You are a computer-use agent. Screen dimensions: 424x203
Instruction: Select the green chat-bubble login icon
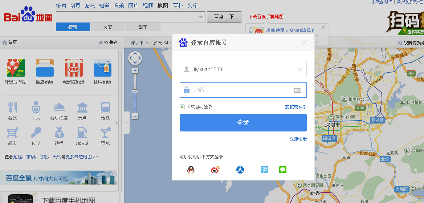(283, 170)
